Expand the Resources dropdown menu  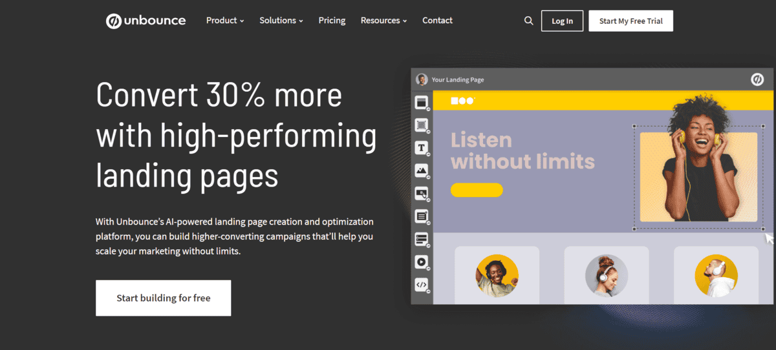tap(383, 21)
